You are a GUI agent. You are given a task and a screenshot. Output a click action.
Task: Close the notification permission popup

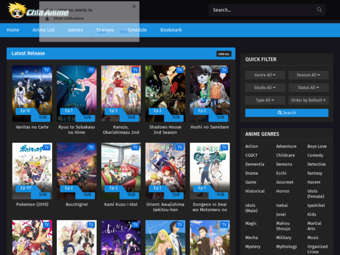[134, 6]
